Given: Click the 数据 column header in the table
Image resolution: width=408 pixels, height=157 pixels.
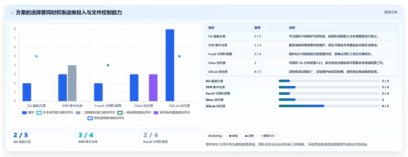Looking at the screenshot, I should [x=257, y=28].
